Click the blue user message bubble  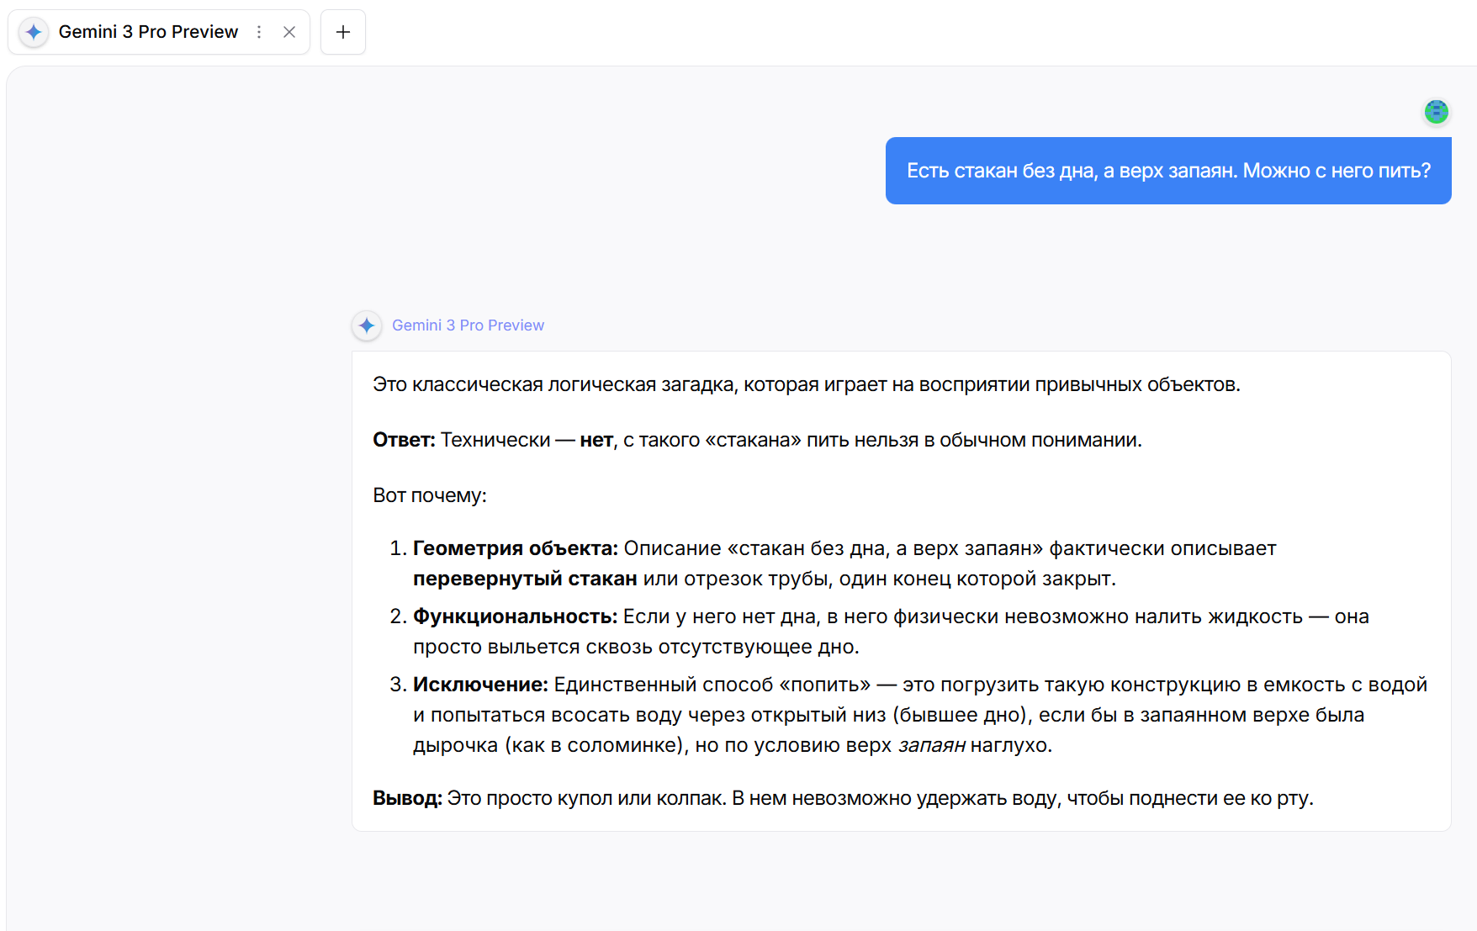point(1167,171)
